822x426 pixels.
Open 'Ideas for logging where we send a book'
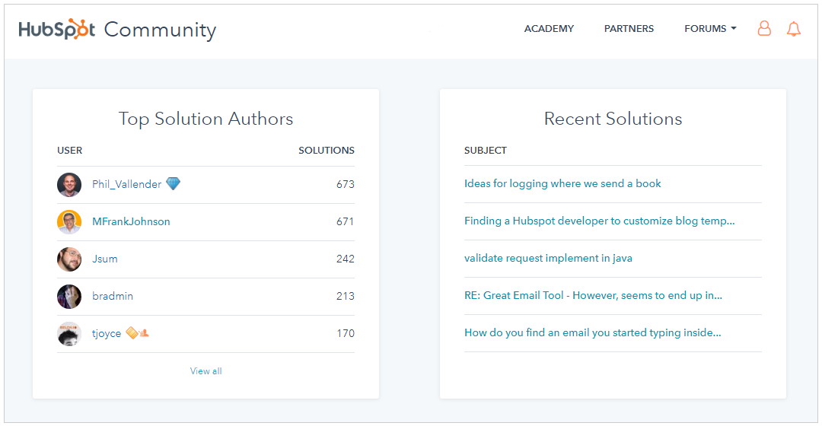tap(562, 183)
